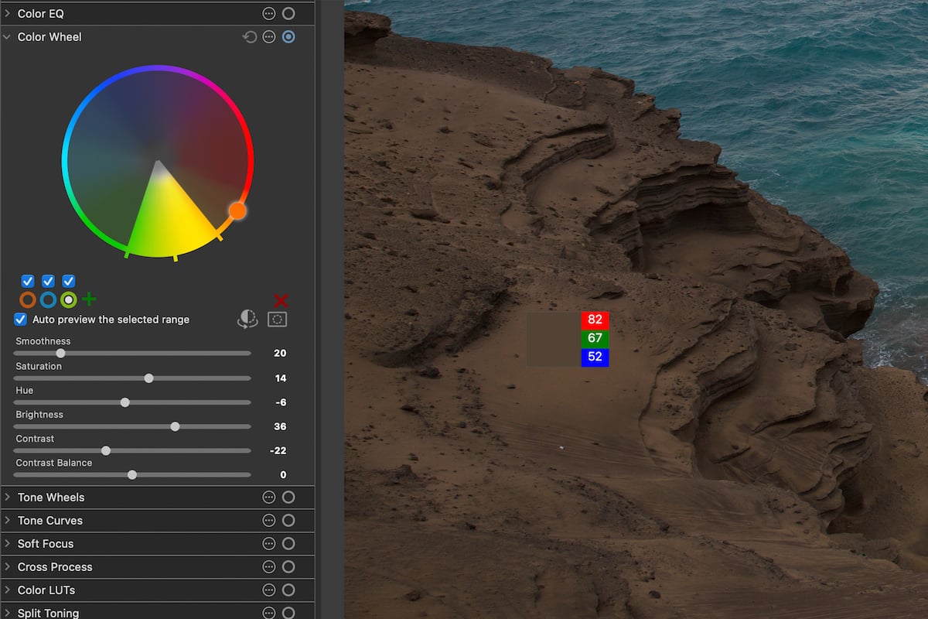
Task: Uncheck Auto preview the selected range
Action: point(19,319)
